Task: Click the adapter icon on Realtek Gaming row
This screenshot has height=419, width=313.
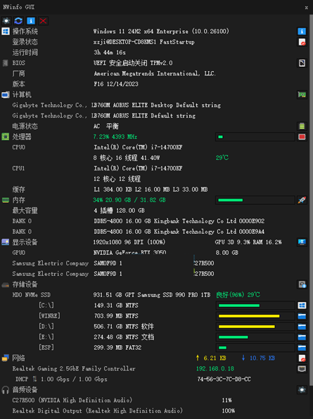Action: tap(302, 369)
